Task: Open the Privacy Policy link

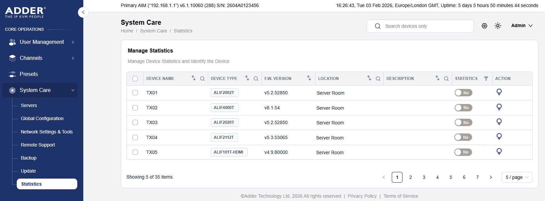Action: [362, 196]
